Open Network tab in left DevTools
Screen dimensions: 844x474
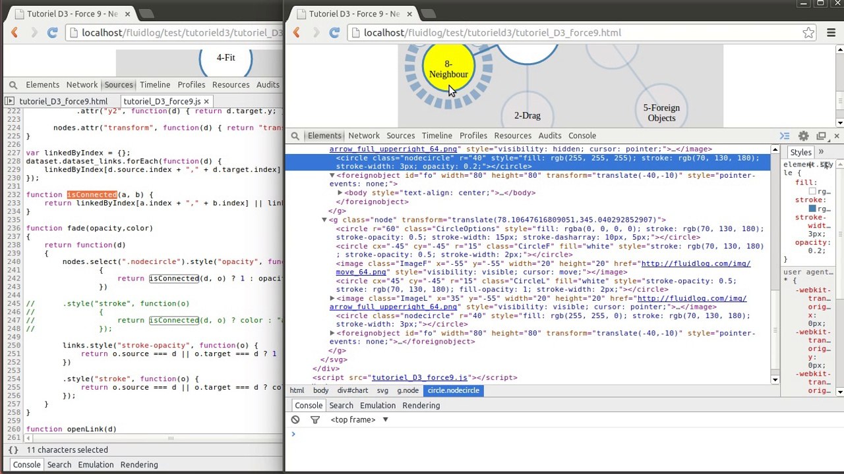point(82,85)
